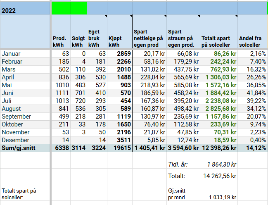Click Februar Kjøpt value 2266

124,62
